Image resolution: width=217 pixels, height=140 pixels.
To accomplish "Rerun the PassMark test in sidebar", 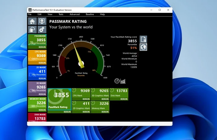I will (x=42, y=47).
